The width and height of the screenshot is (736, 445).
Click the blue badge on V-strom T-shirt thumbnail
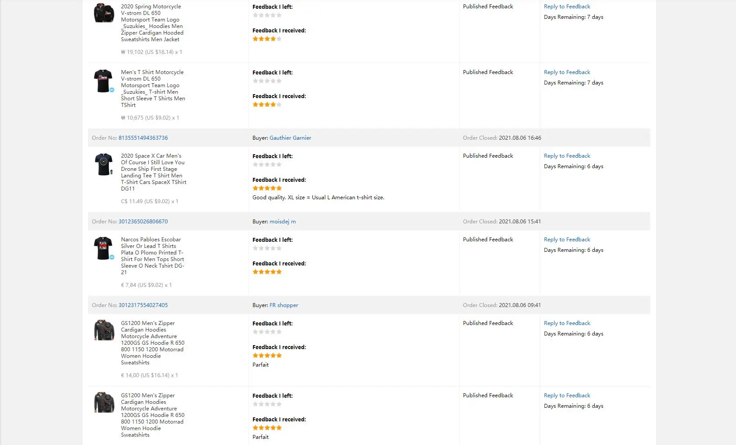[x=112, y=90]
